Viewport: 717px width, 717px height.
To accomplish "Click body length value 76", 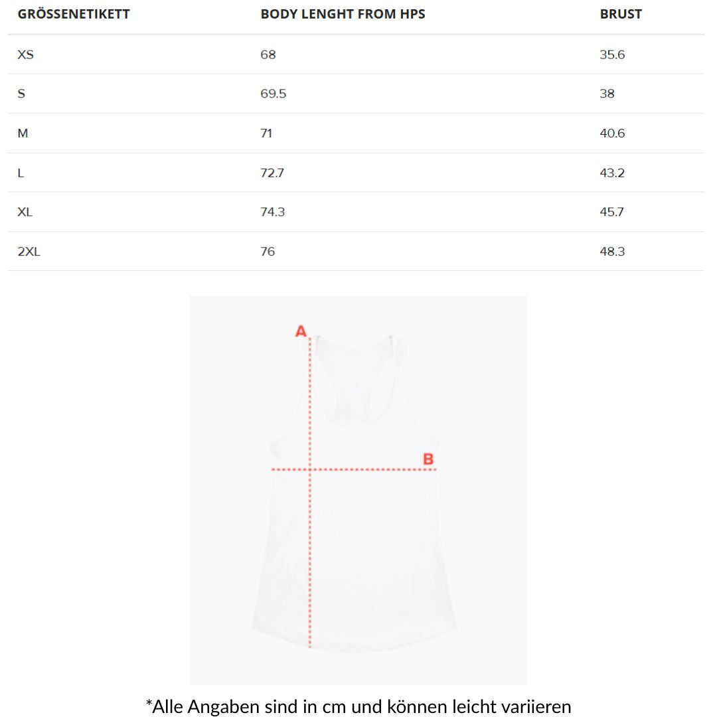I will click(268, 252).
